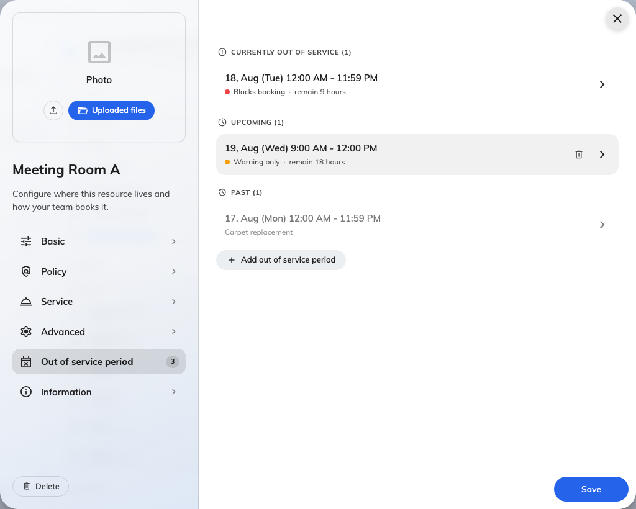Click the Policy shield icon
This screenshot has height=509, width=636.
coord(26,271)
